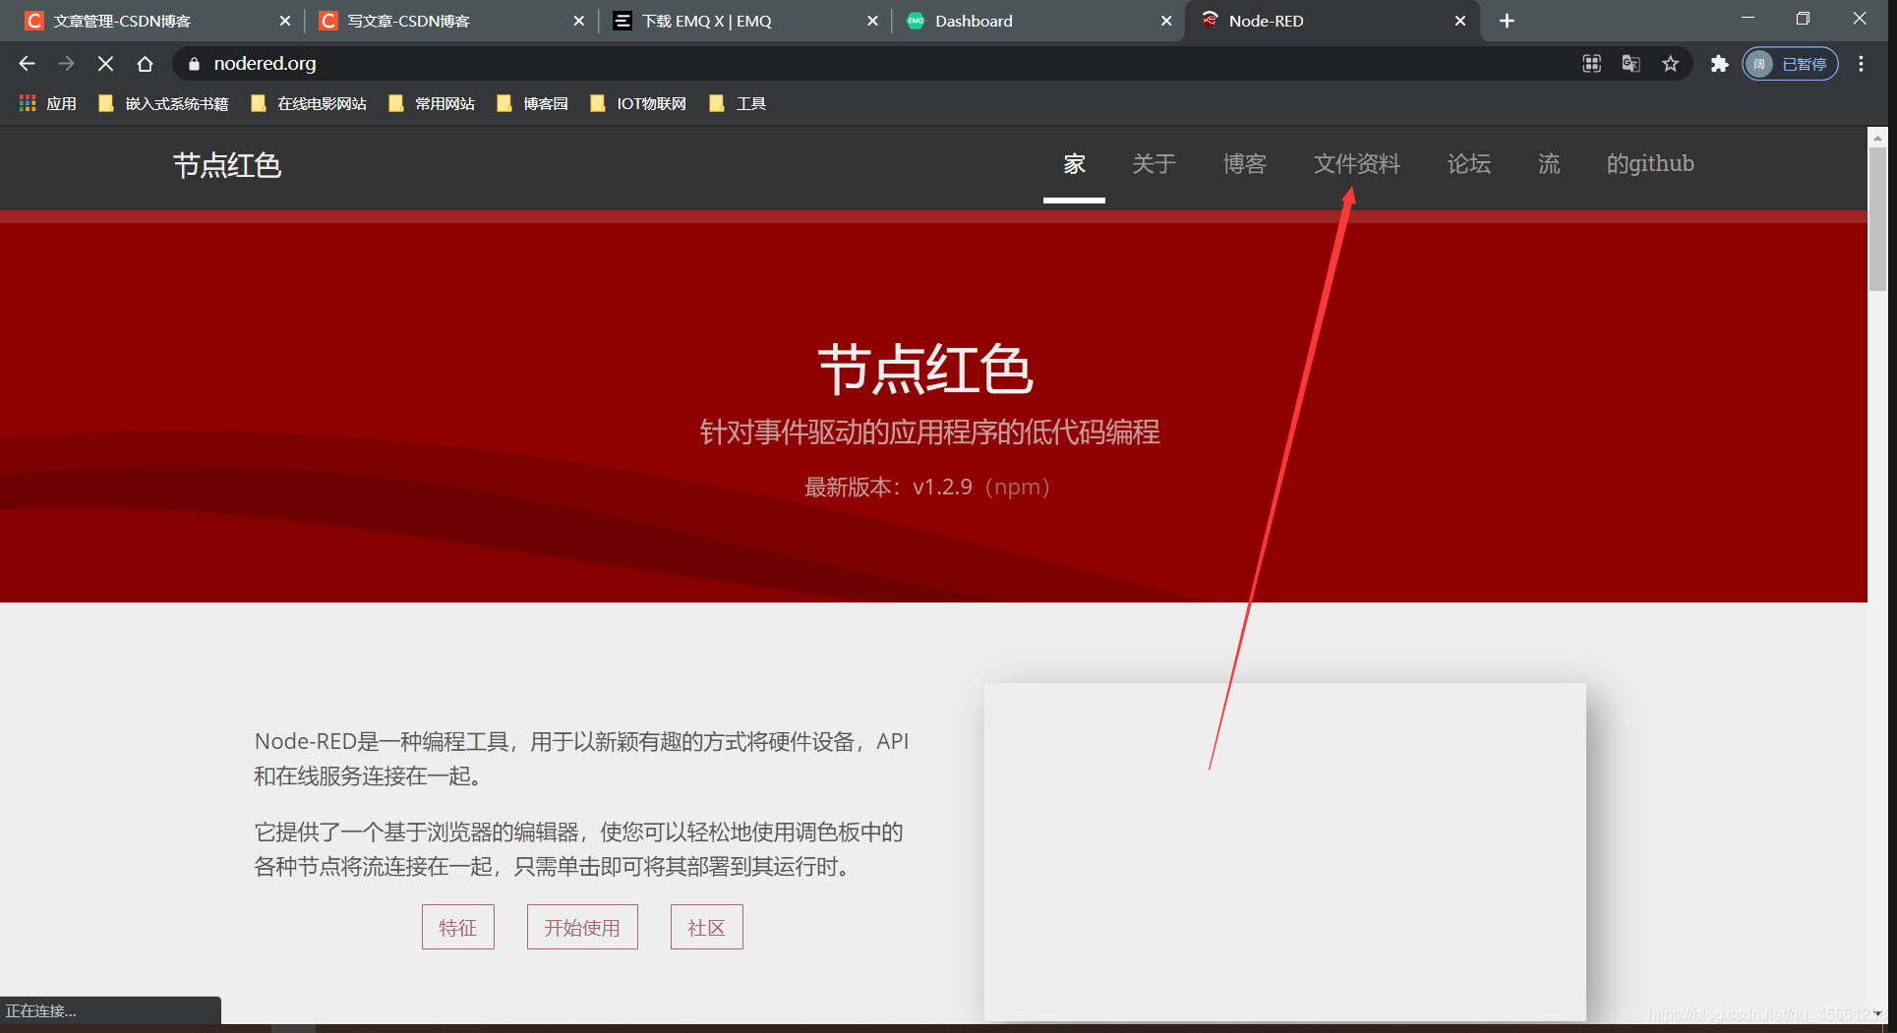Select the 家 navigation item

[x=1074, y=164]
